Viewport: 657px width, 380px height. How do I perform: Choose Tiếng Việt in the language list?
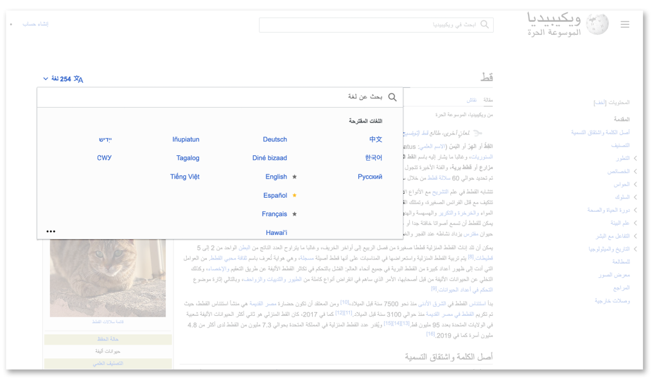click(185, 177)
